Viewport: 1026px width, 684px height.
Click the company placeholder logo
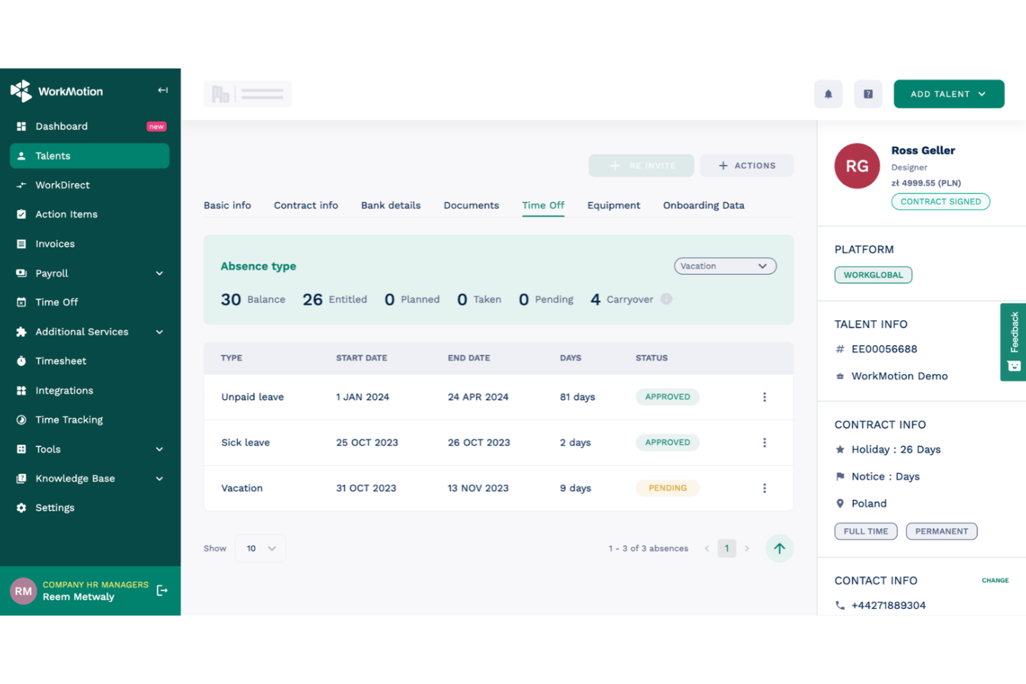tap(247, 94)
